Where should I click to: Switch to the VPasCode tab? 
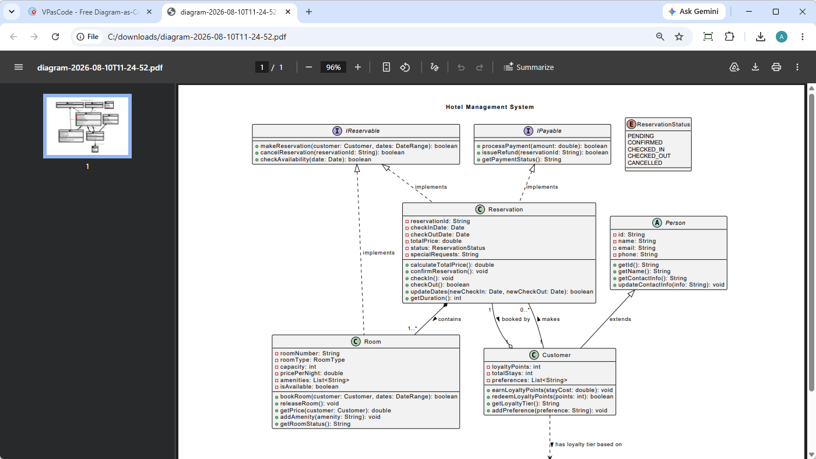90,12
